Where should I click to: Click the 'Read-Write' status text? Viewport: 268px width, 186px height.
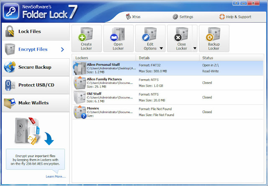coord(210,71)
